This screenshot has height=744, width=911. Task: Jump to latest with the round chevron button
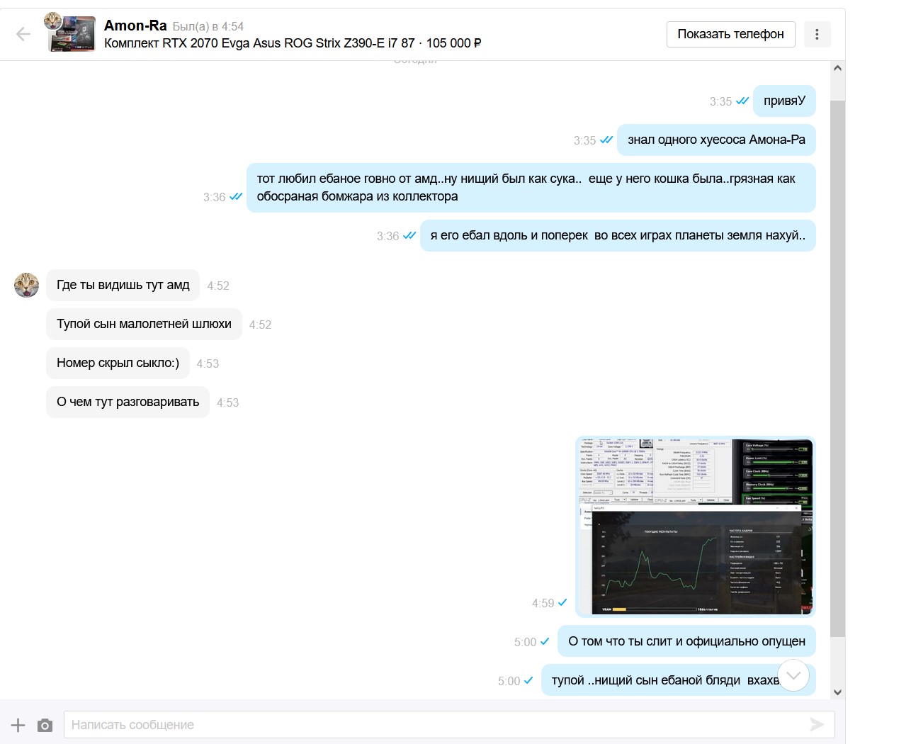(x=793, y=675)
